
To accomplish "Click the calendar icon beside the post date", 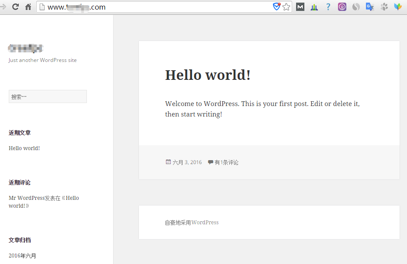I will (x=168, y=162).
